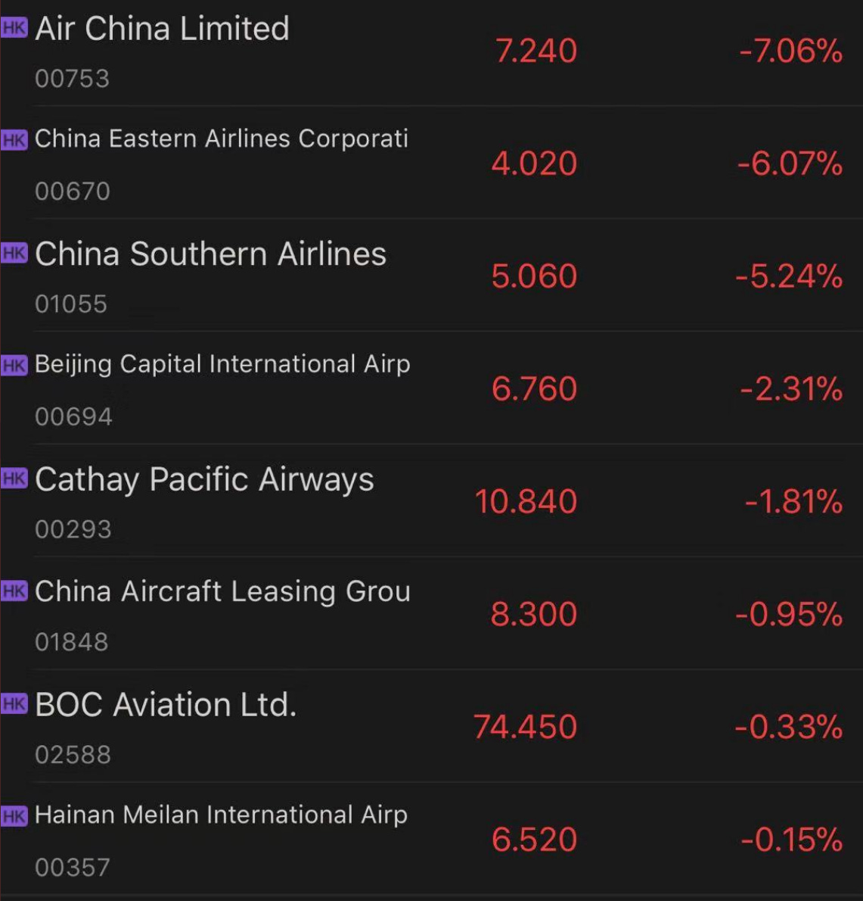The height and width of the screenshot is (901, 863).
Task: Tap the HK badge beside Air China Limited
Action: click(x=14, y=28)
